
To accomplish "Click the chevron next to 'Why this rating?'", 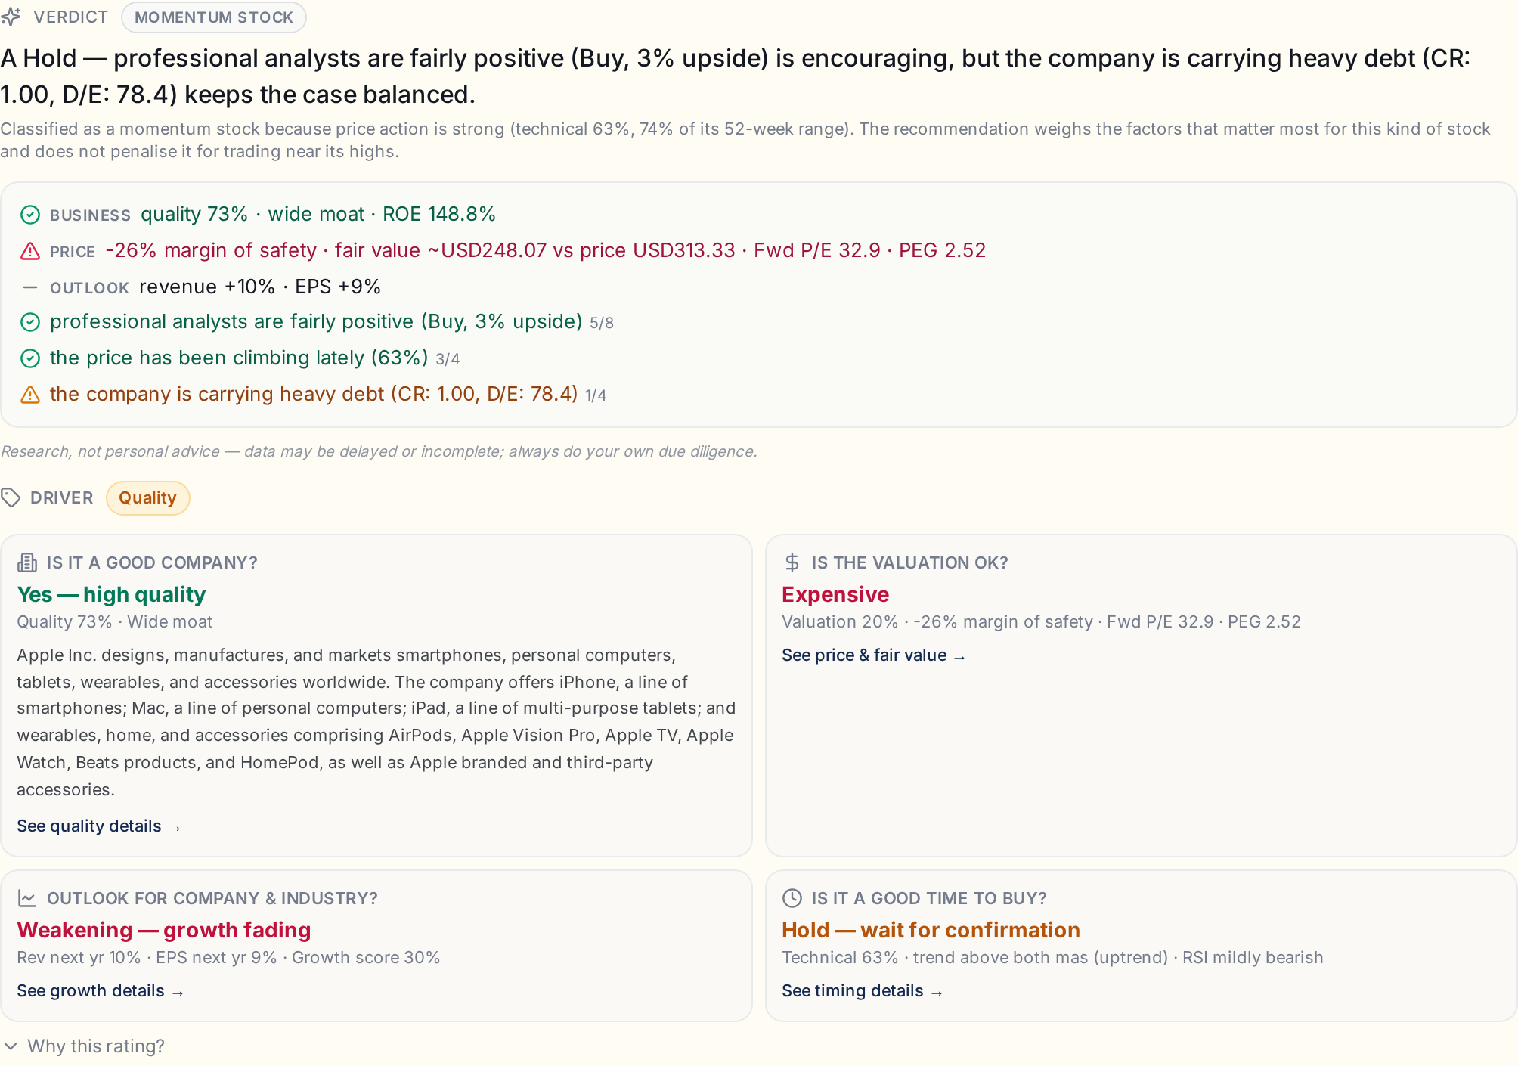I will click(11, 1046).
